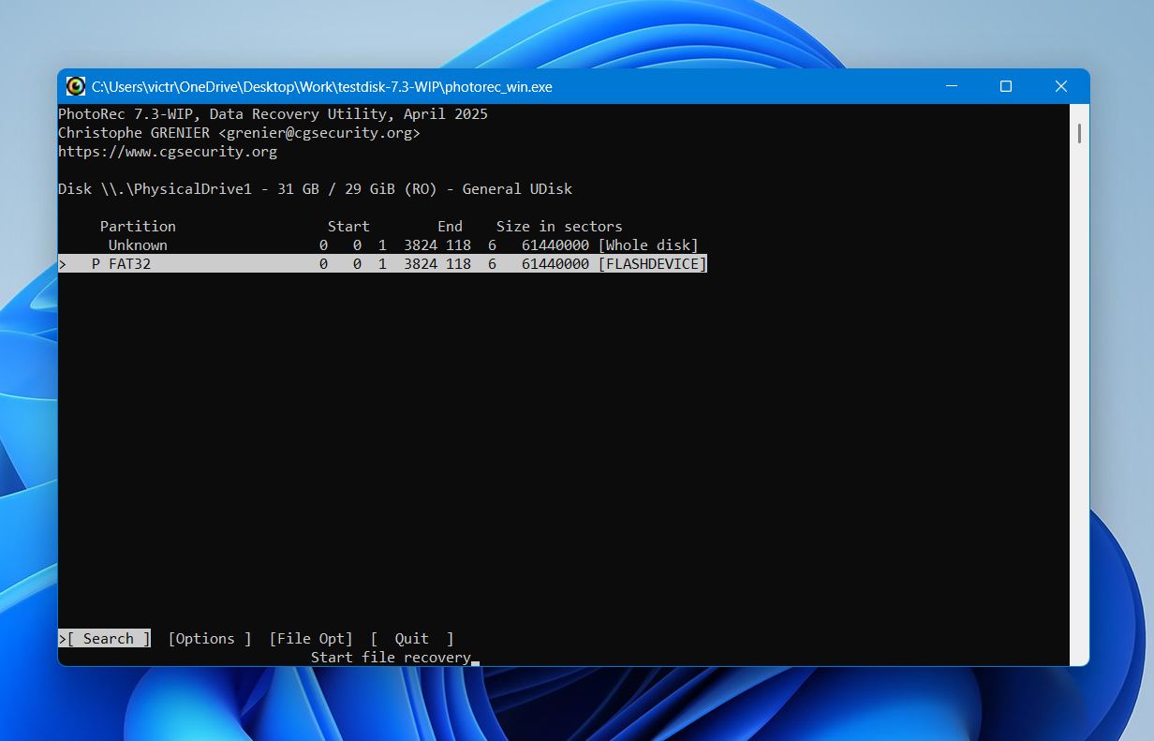Click the grenier@cgsecurity.org email text

[319, 133]
